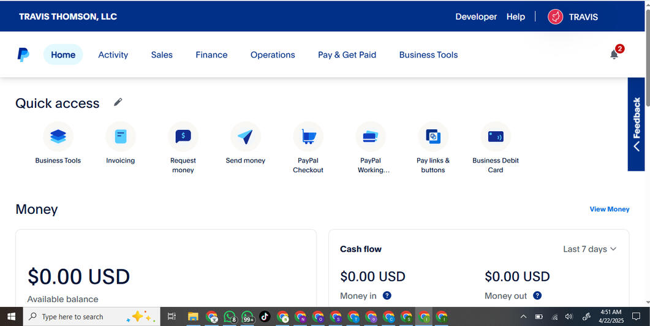Screen dimensions: 650x326
Task: Open WhatsApp with badge 8 in taskbar
Action: pos(230,317)
